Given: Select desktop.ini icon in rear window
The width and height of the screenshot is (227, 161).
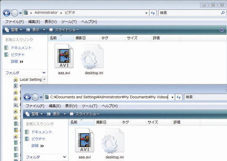Looking at the screenshot, I should (x=92, y=56).
